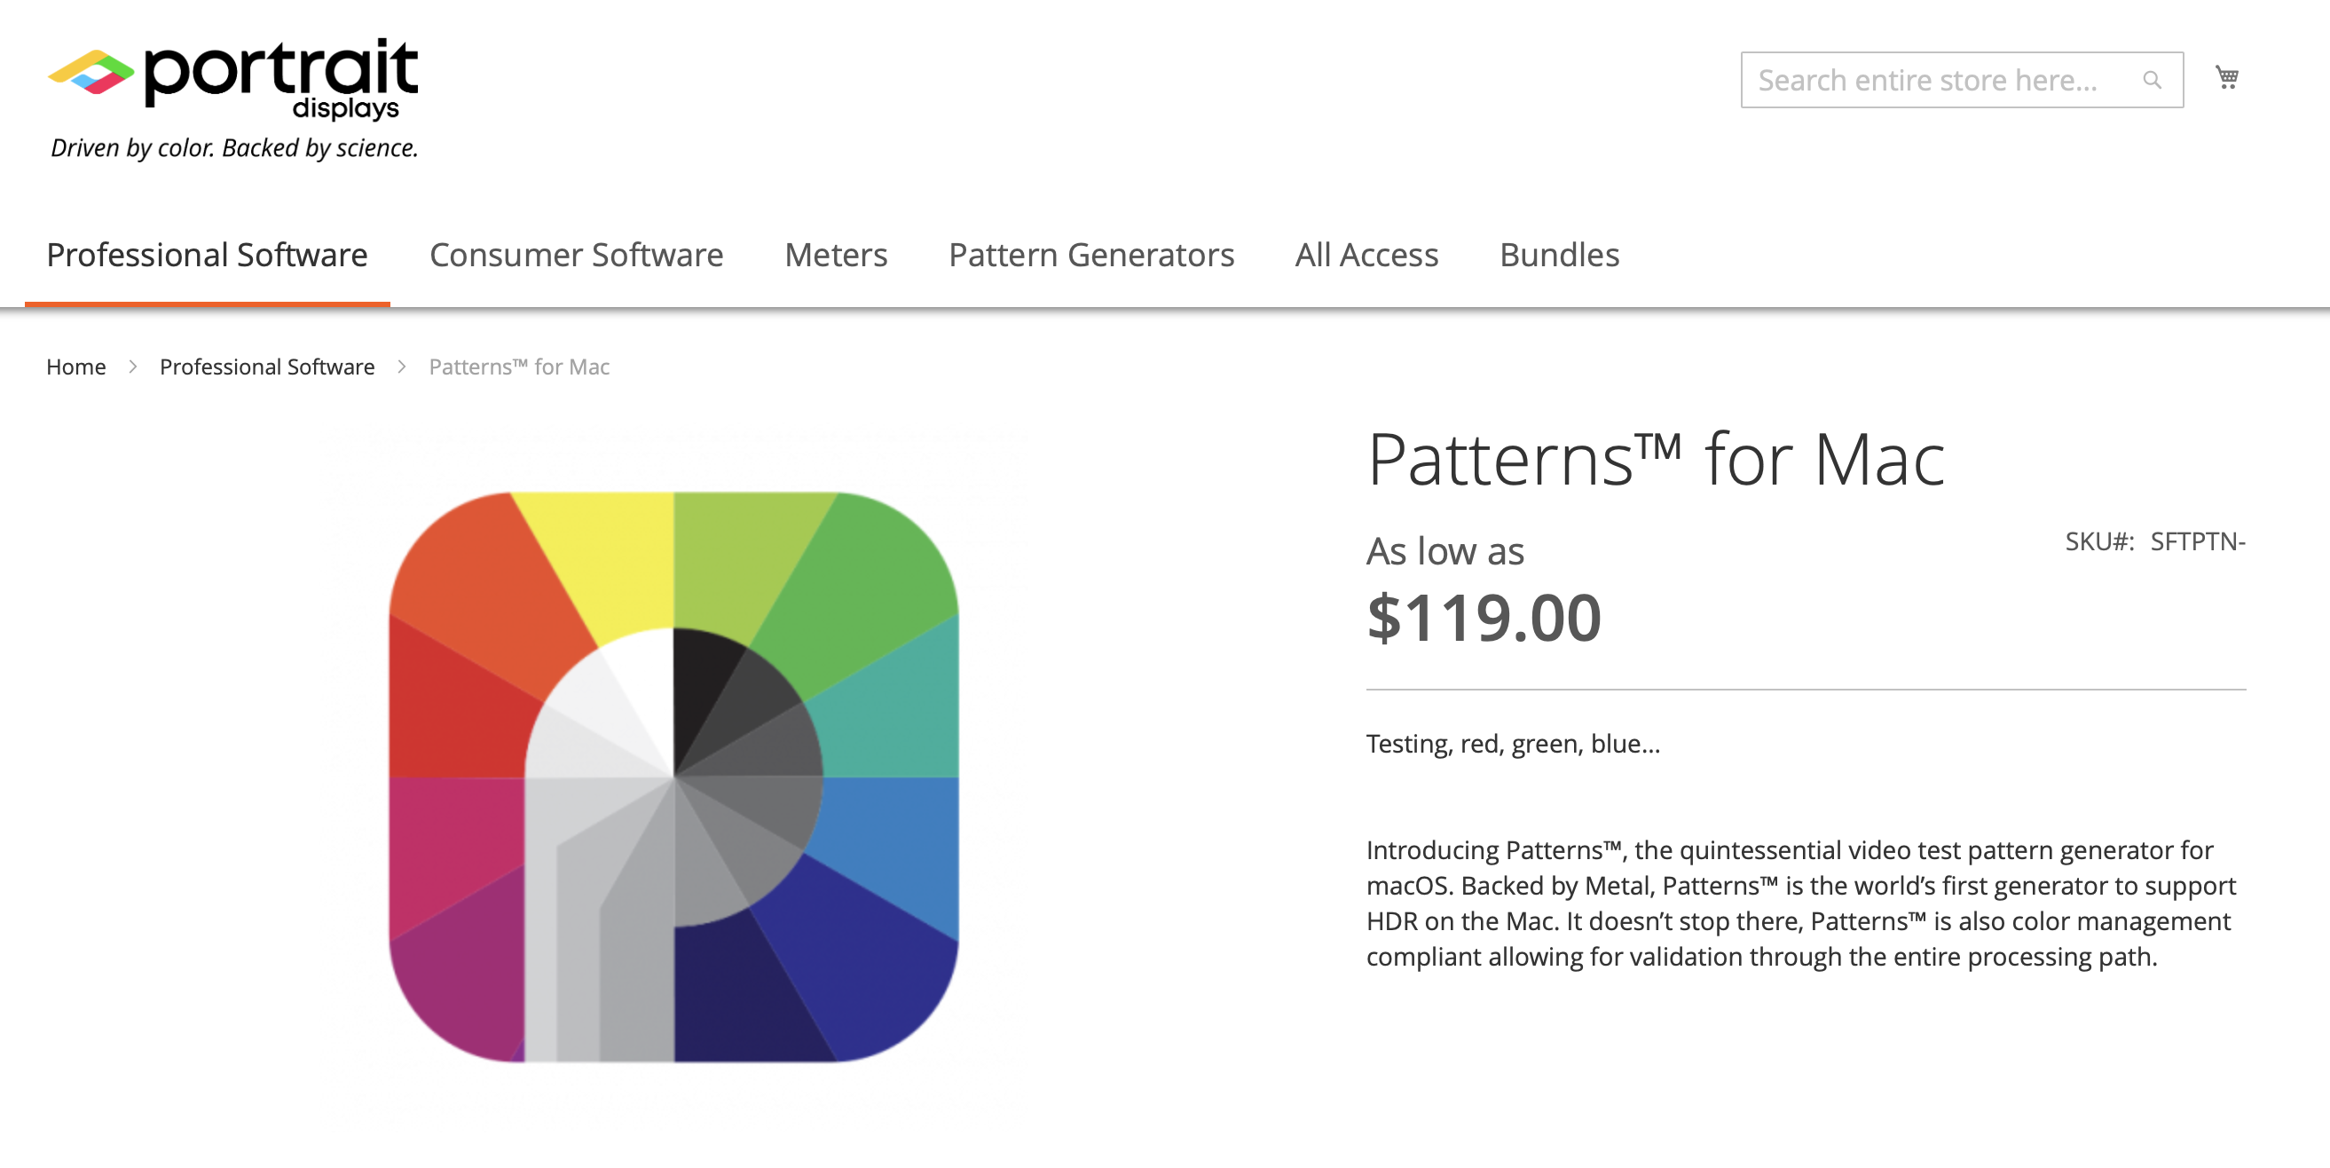Image resolution: width=2330 pixels, height=1168 pixels.
Task: Click the Home breadcrumb link
Action: coord(76,367)
